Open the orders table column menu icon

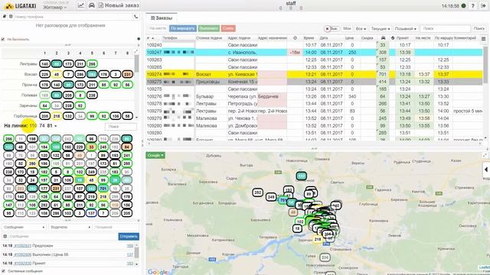pos(483,39)
